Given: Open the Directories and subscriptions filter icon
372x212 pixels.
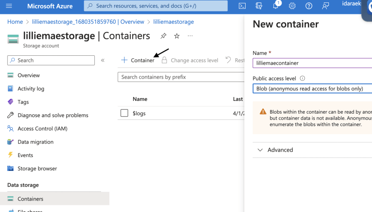Looking at the screenshot, I should coord(259,6).
